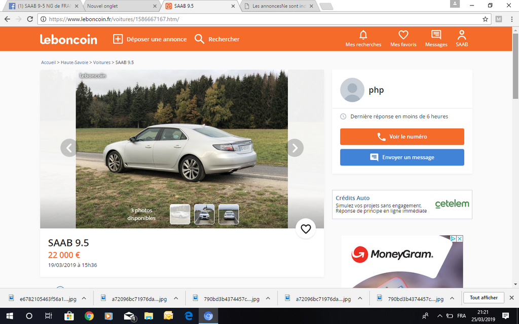This screenshot has height=324, width=519.
Task: Open Microsoft Edge on taskbar
Action: 189,316
